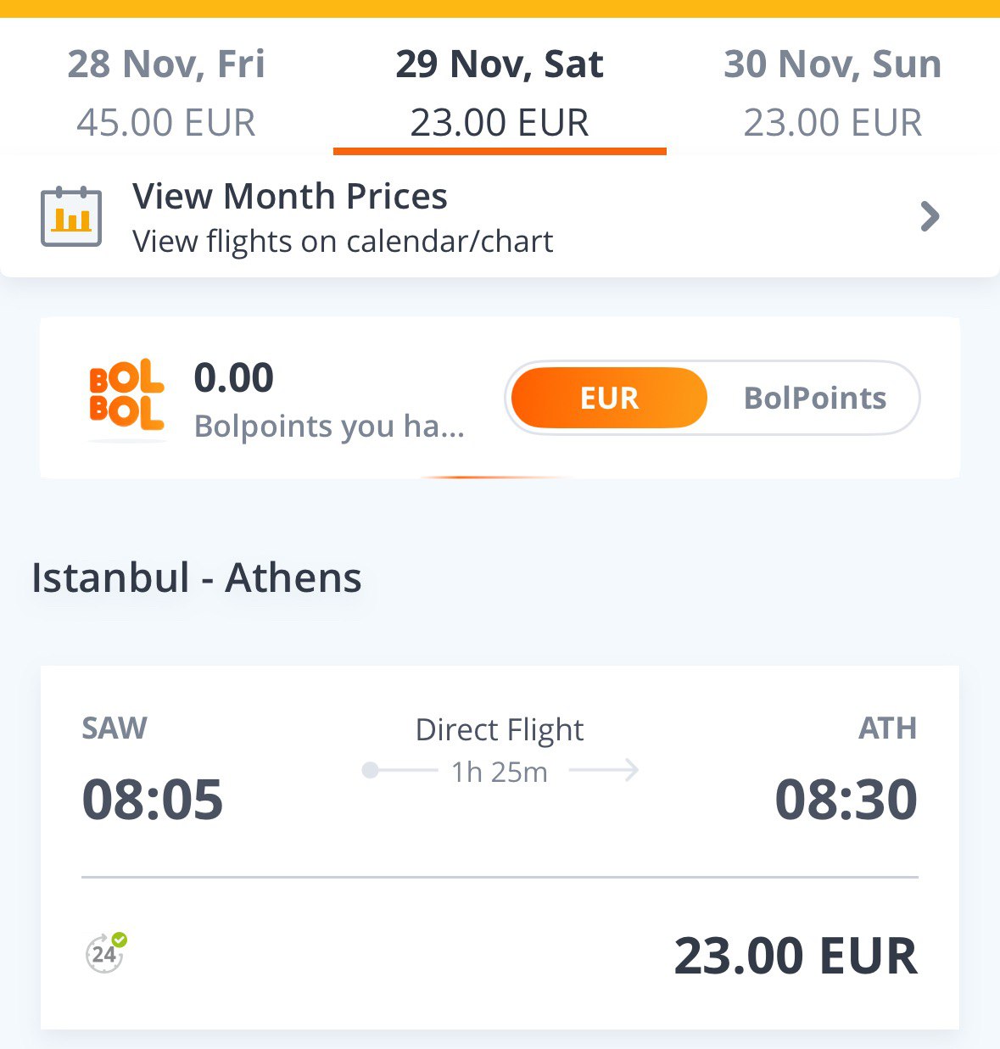Click the 24-hour refund clock icon
Image resolution: width=1000 pixels, height=1049 pixels.
coord(106,952)
